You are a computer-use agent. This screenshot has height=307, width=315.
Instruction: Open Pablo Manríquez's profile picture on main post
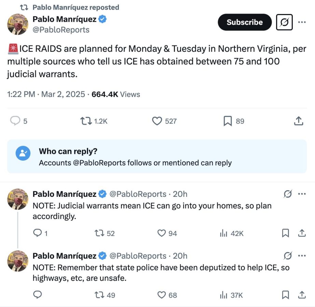17,24
